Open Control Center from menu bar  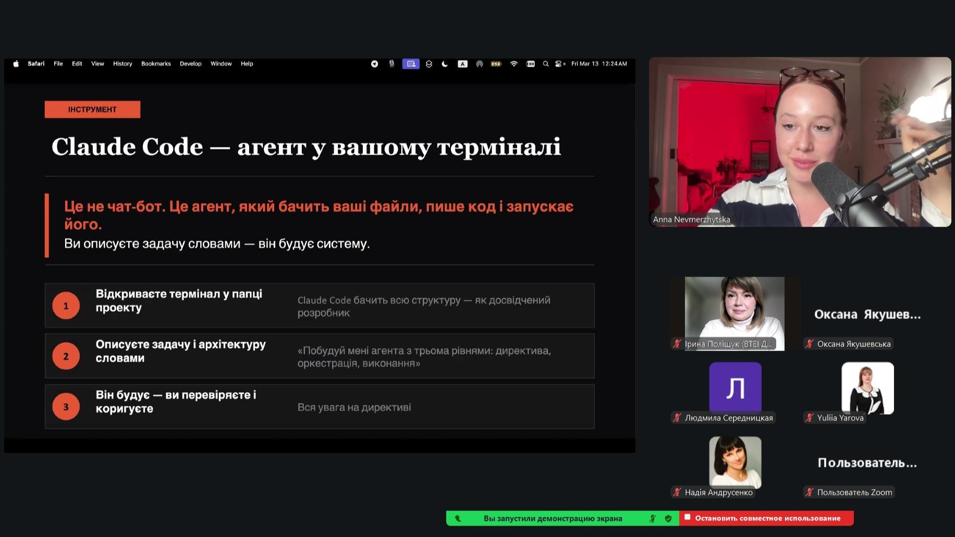(x=559, y=64)
